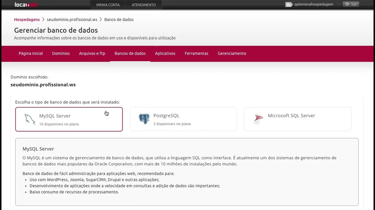Viewport: 375px width, 210px height.
Task: Click the '3 disponíveis no plano' text
Action: tap(172, 124)
